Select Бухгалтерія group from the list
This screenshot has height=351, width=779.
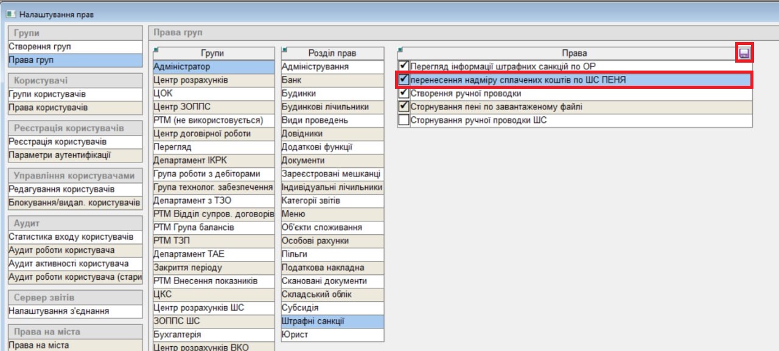[177, 335]
